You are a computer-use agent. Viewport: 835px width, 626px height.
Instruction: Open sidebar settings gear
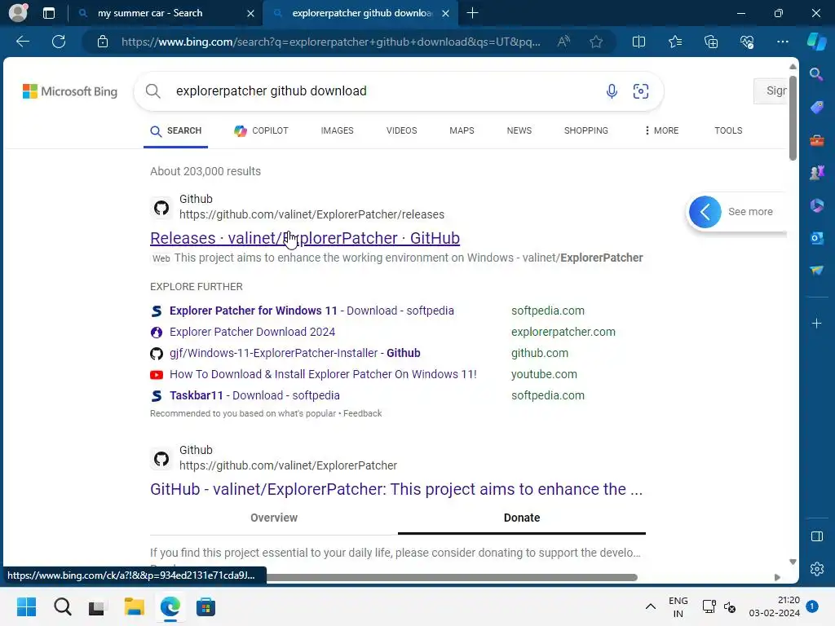click(816, 569)
